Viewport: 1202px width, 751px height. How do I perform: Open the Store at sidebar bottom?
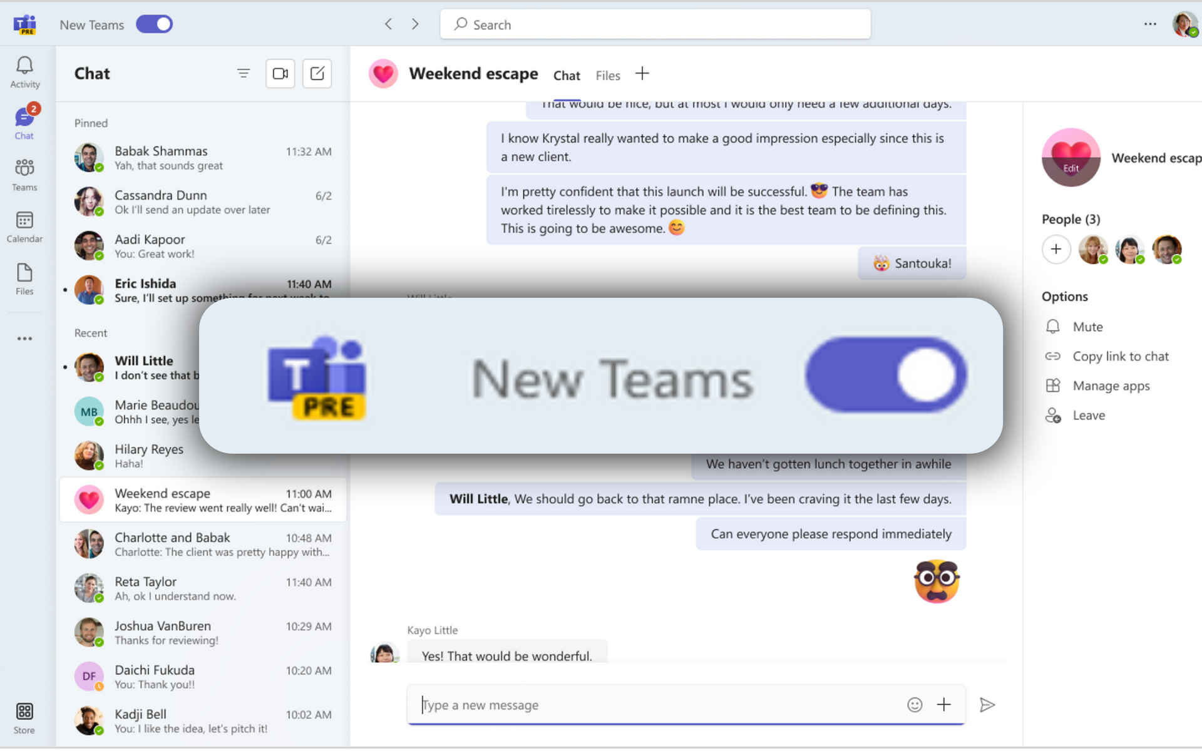(24, 718)
